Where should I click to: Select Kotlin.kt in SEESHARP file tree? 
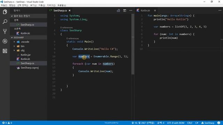coord(28,59)
